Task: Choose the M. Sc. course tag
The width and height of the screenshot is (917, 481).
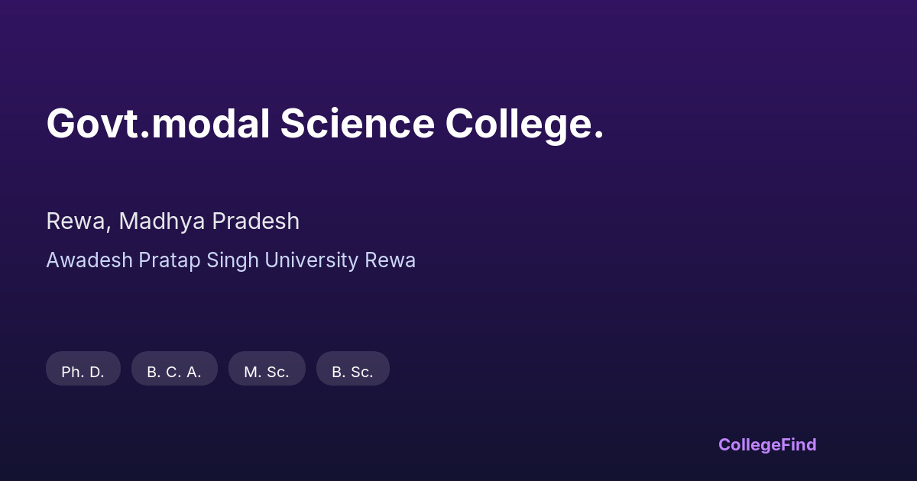Action: click(x=267, y=372)
